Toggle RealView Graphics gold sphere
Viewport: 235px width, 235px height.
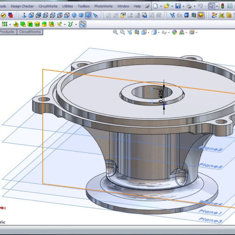point(201,15)
